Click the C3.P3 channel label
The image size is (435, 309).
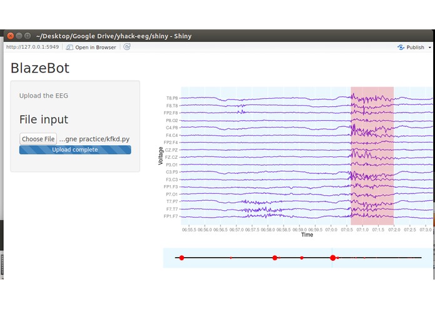coord(171,172)
